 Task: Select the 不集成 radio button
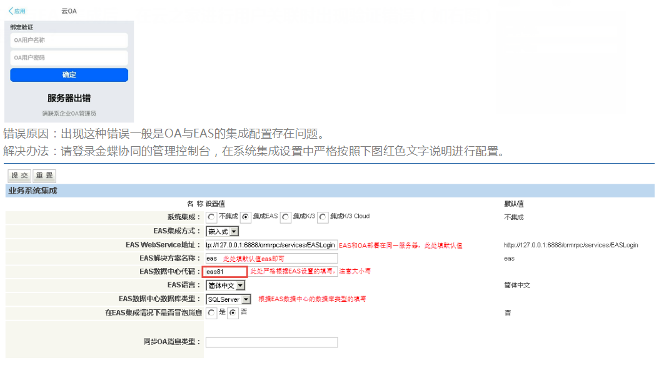[x=211, y=217]
